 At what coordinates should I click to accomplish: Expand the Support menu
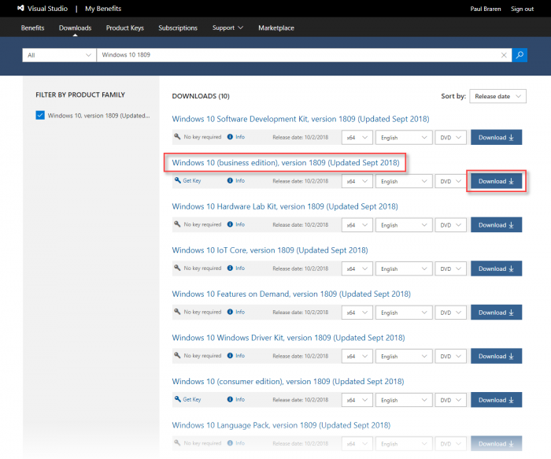point(227,28)
